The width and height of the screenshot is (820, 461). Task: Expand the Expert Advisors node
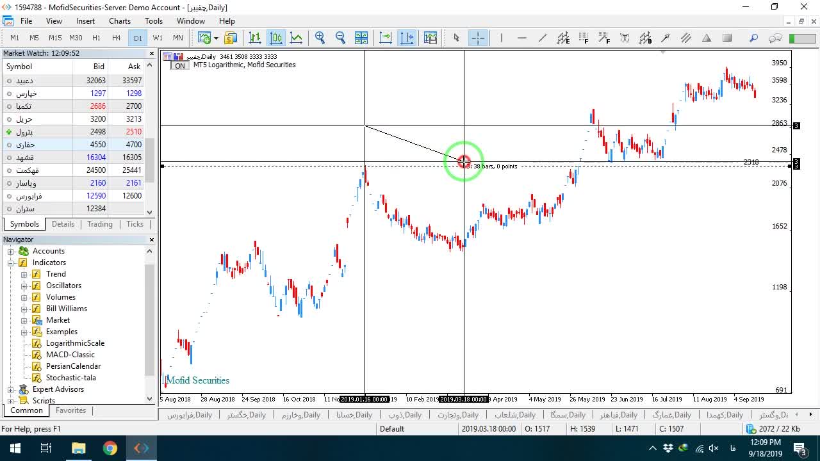point(11,389)
